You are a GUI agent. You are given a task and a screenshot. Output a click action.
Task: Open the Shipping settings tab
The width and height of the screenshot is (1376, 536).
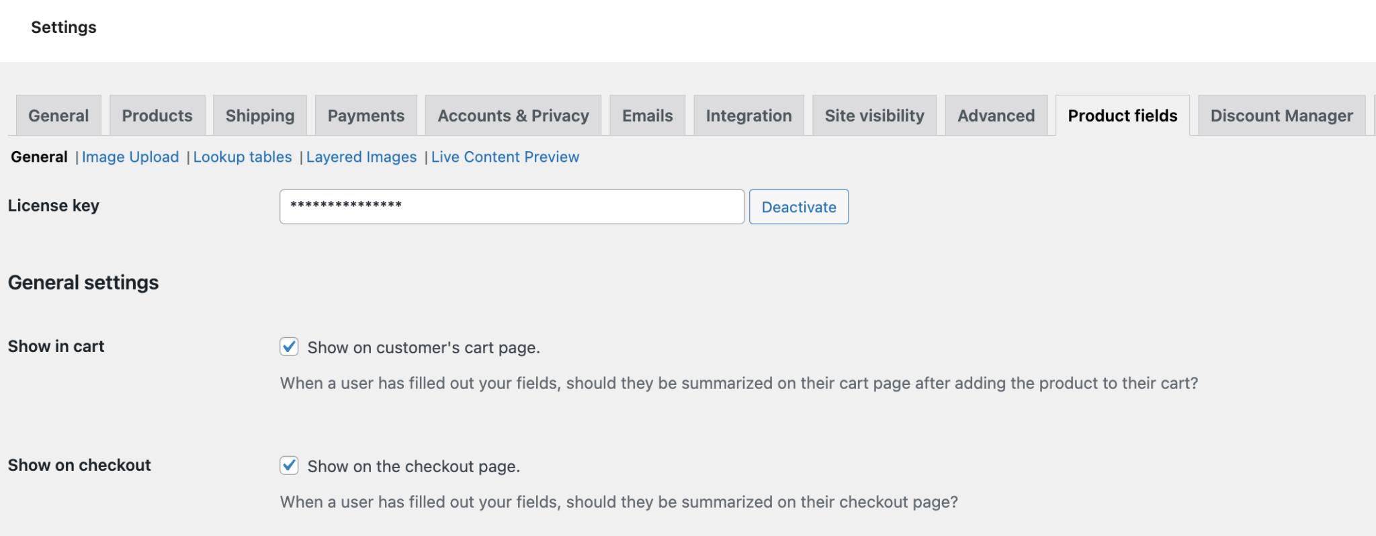[259, 115]
